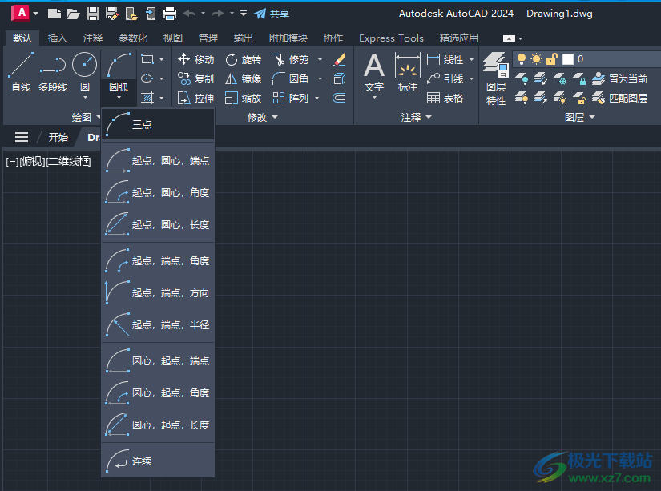Viewport: 661px width, 491px height.
Task: Select the Continue (连续) arc option
Action: 158,461
